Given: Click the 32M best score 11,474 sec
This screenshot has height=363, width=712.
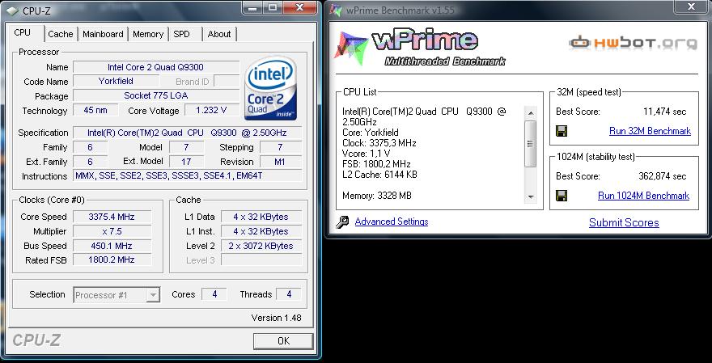Looking at the screenshot, I should point(665,112).
